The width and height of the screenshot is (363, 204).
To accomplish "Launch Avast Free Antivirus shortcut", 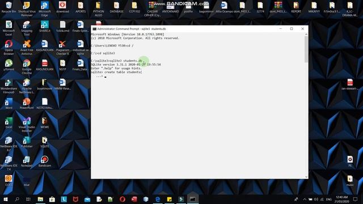I will [27, 48].
